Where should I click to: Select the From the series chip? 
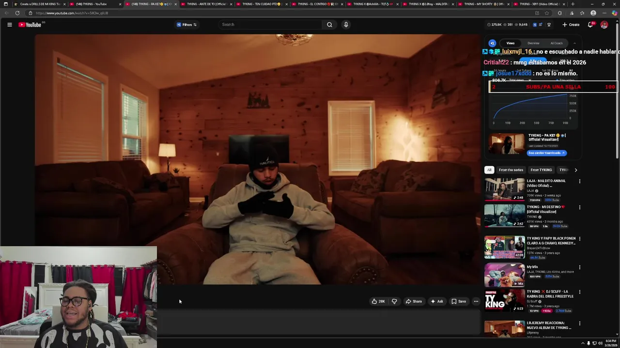[x=511, y=170]
